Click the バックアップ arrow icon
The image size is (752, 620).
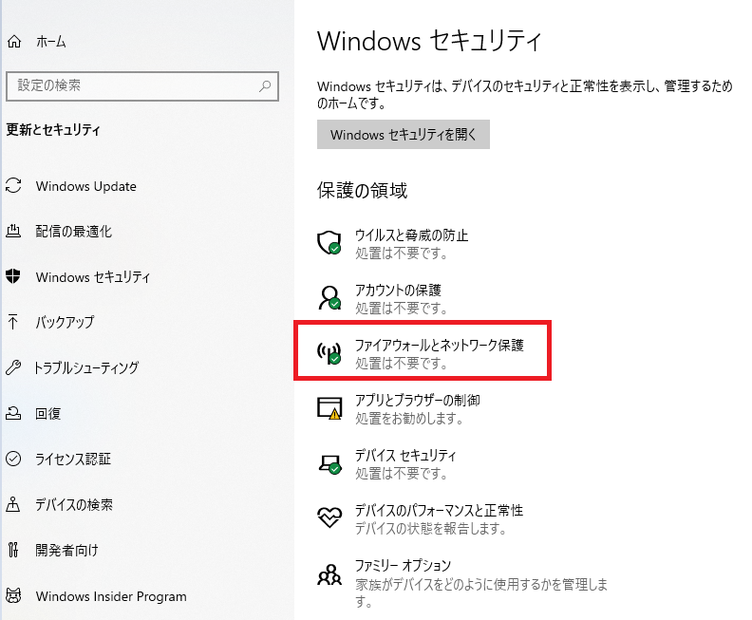click(13, 322)
